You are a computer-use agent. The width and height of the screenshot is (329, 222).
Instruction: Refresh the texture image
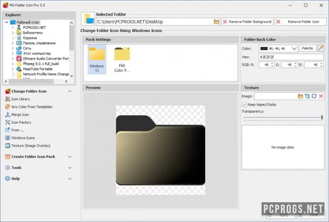314,96
